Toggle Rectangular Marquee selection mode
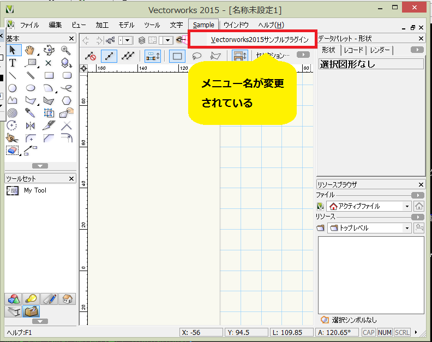432x342 pixels. pos(177,56)
